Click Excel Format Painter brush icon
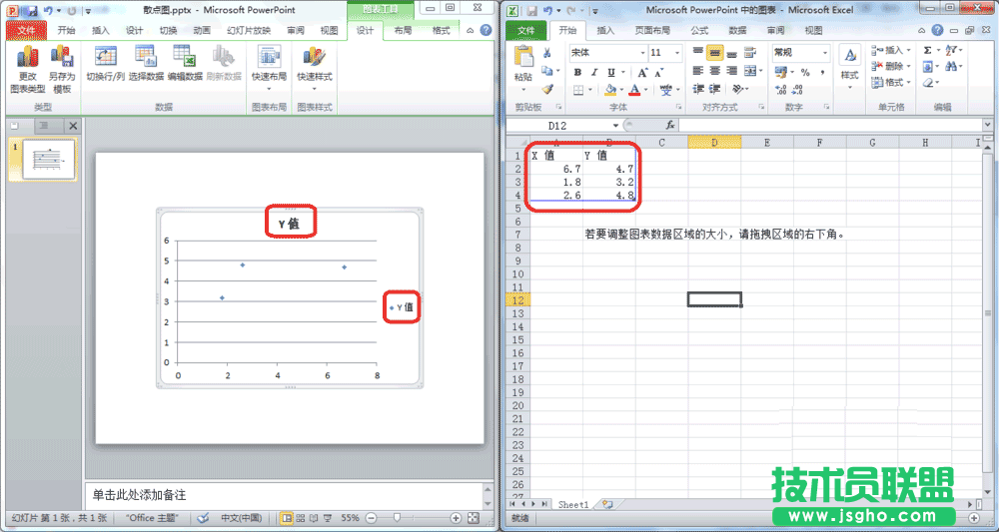The image size is (999, 532). pyautogui.click(x=546, y=89)
